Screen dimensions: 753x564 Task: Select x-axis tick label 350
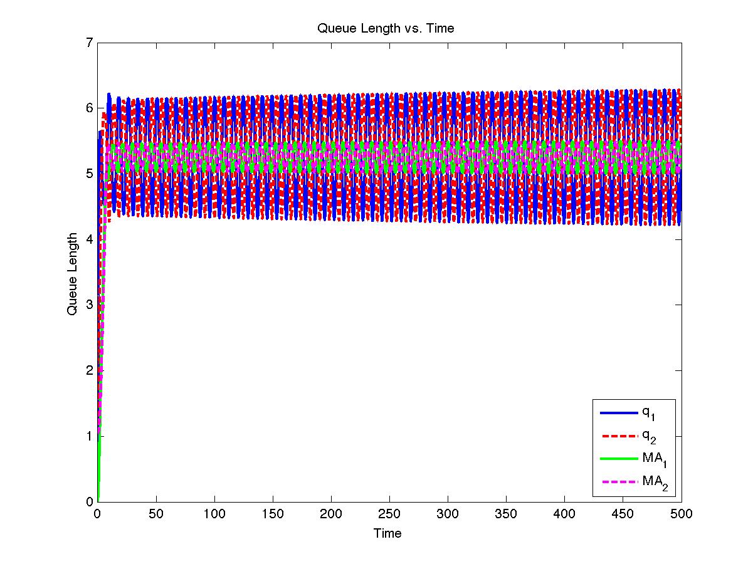506,513
